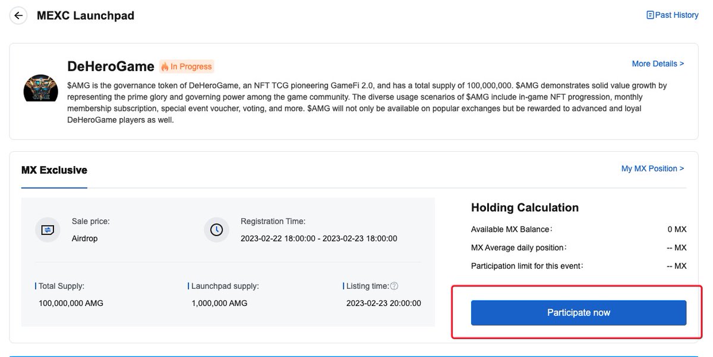Click the Airdrop sale price value

pyautogui.click(x=85, y=238)
